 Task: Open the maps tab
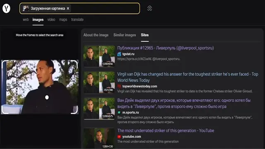63,19
